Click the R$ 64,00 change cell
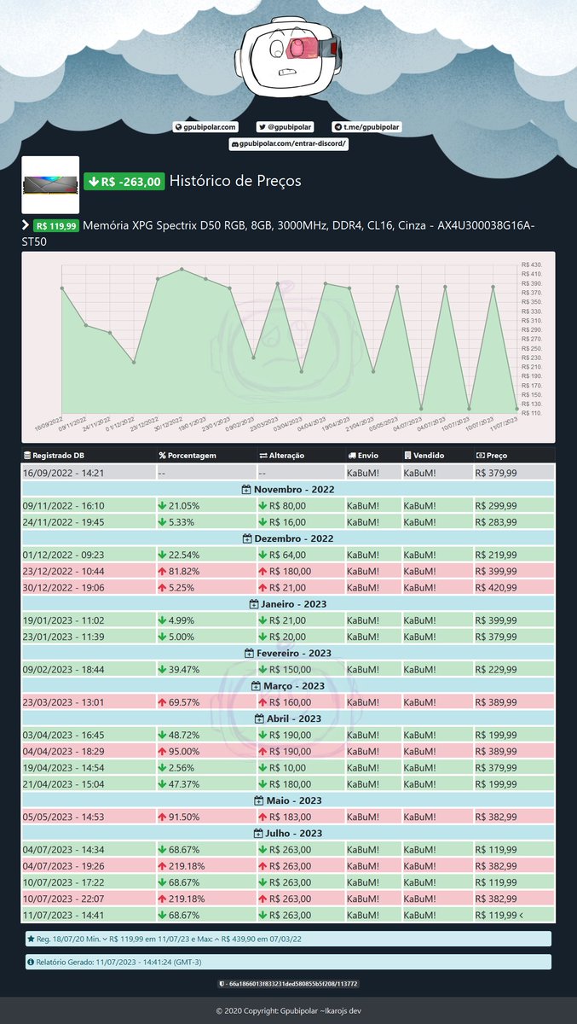Viewport: 577px width, 1024px height. 300,555
